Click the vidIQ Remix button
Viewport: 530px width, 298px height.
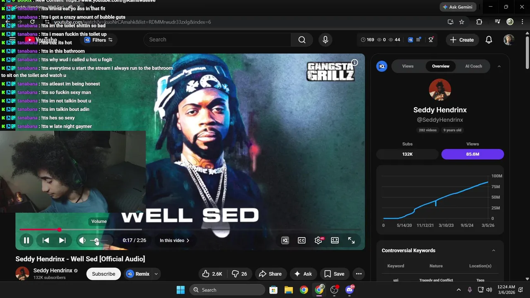[x=138, y=274]
